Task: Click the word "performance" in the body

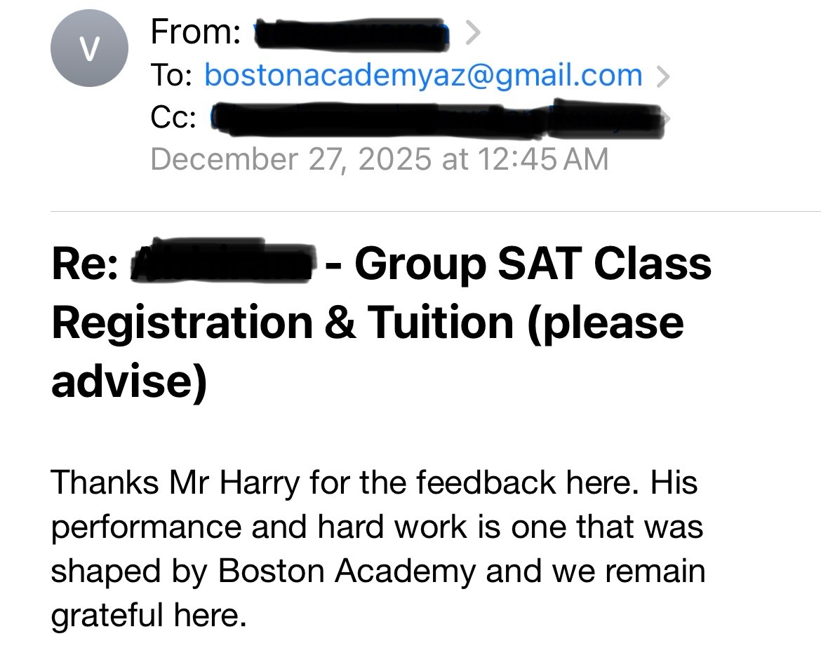Action: coord(145,527)
